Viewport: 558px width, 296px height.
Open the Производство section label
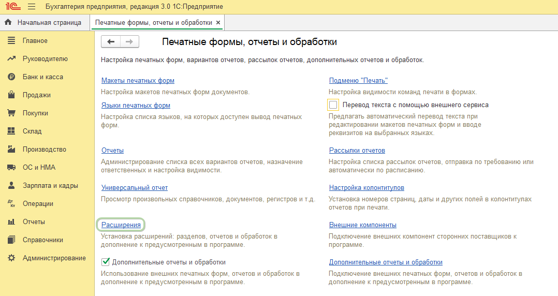click(x=45, y=150)
